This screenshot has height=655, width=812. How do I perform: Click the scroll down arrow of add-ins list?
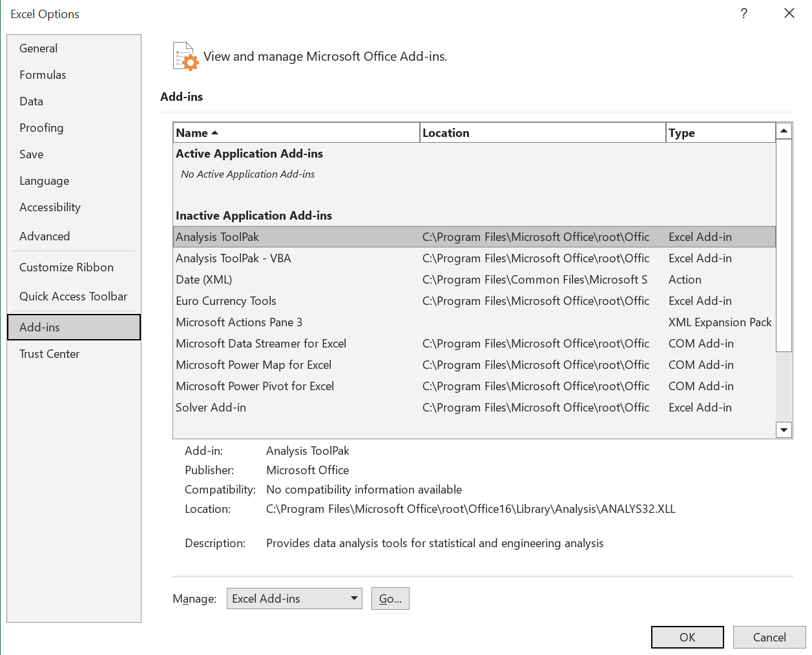click(x=784, y=430)
